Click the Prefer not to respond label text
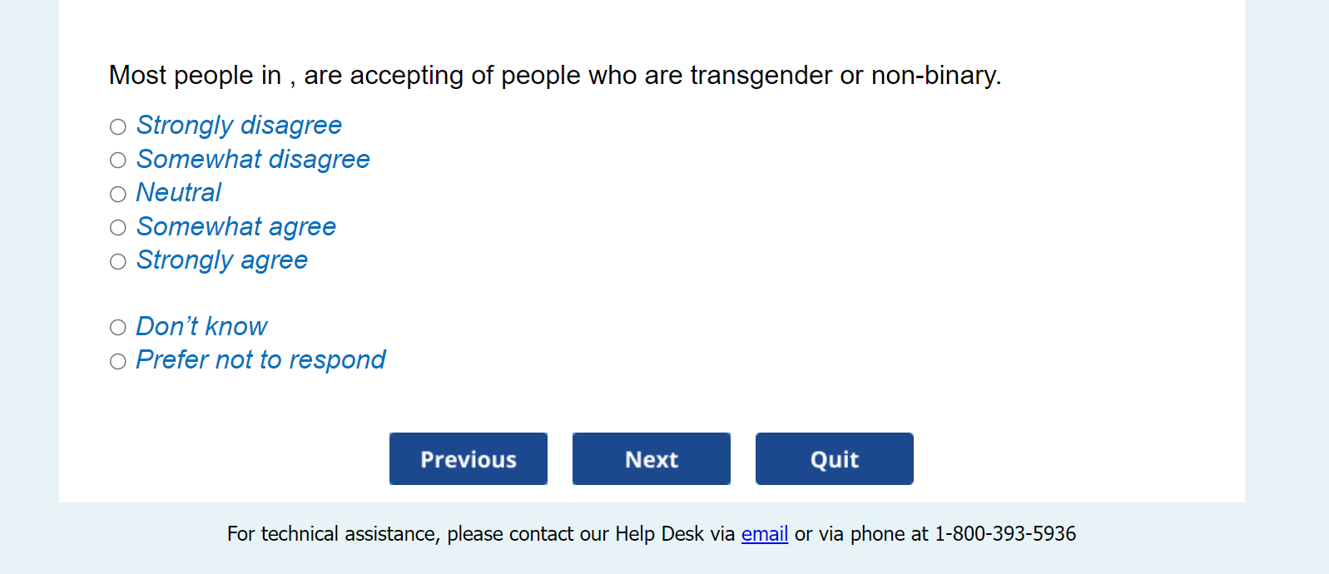The image size is (1329, 574). [x=260, y=359]
